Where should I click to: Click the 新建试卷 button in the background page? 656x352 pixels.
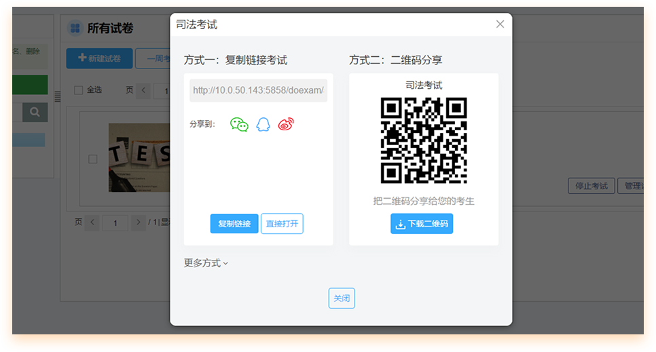point(100,58)
